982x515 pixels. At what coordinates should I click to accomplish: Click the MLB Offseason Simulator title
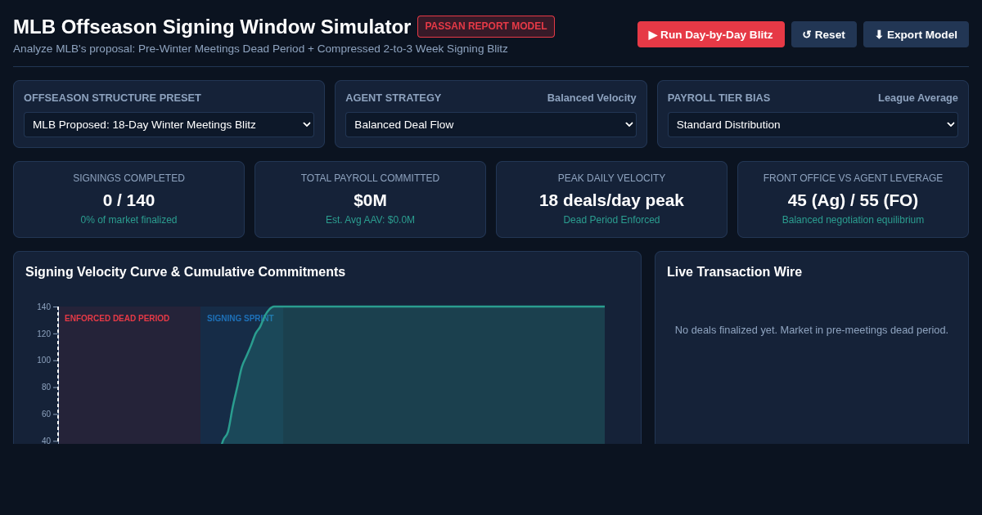click(x=212, y=27)
